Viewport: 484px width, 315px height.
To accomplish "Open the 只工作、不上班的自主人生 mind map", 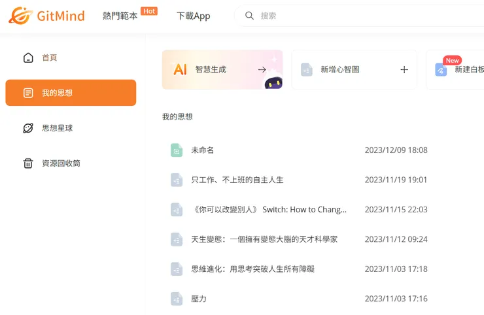I will (237, 180).
